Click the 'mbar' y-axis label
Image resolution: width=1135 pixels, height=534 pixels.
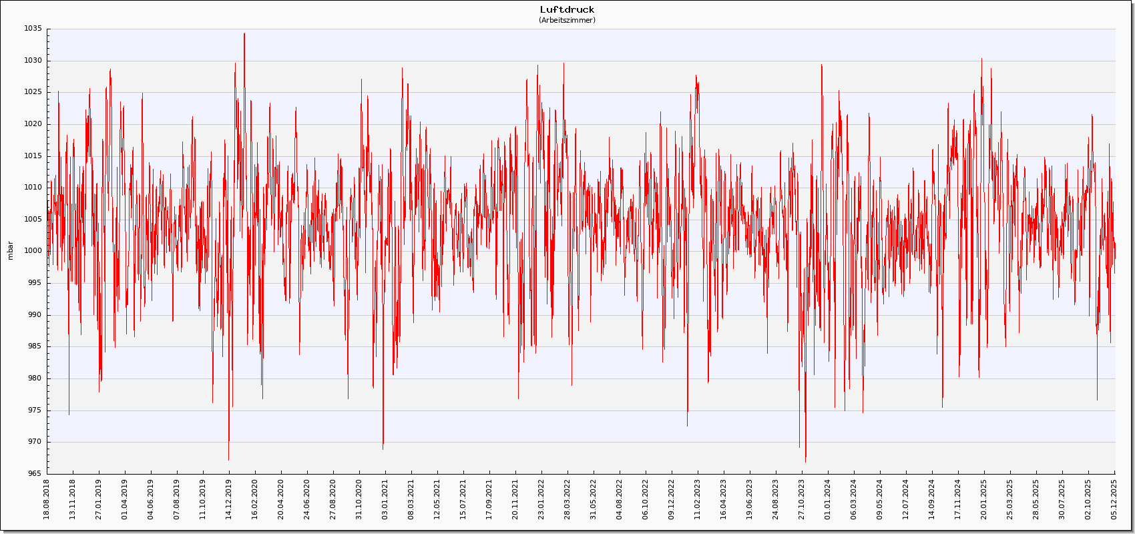pyautogui.click(x=10, y=250)
